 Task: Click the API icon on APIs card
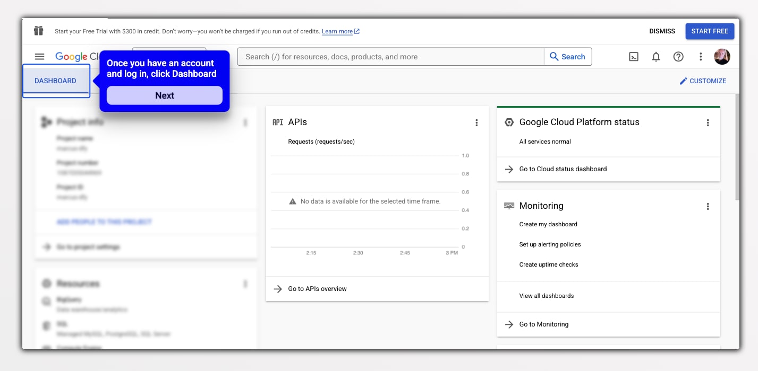pos(277,122)
